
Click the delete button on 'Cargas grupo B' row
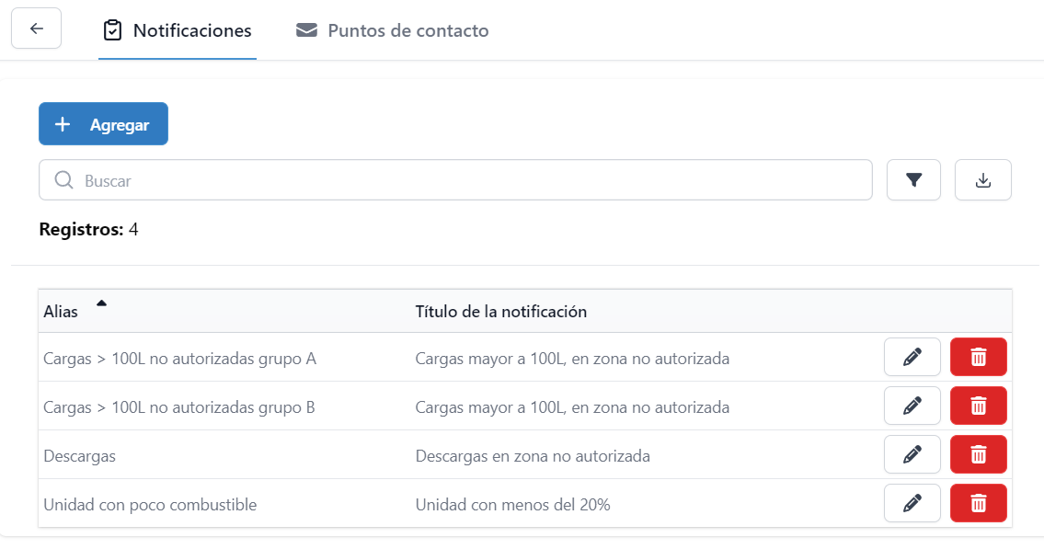coord(978,406)
